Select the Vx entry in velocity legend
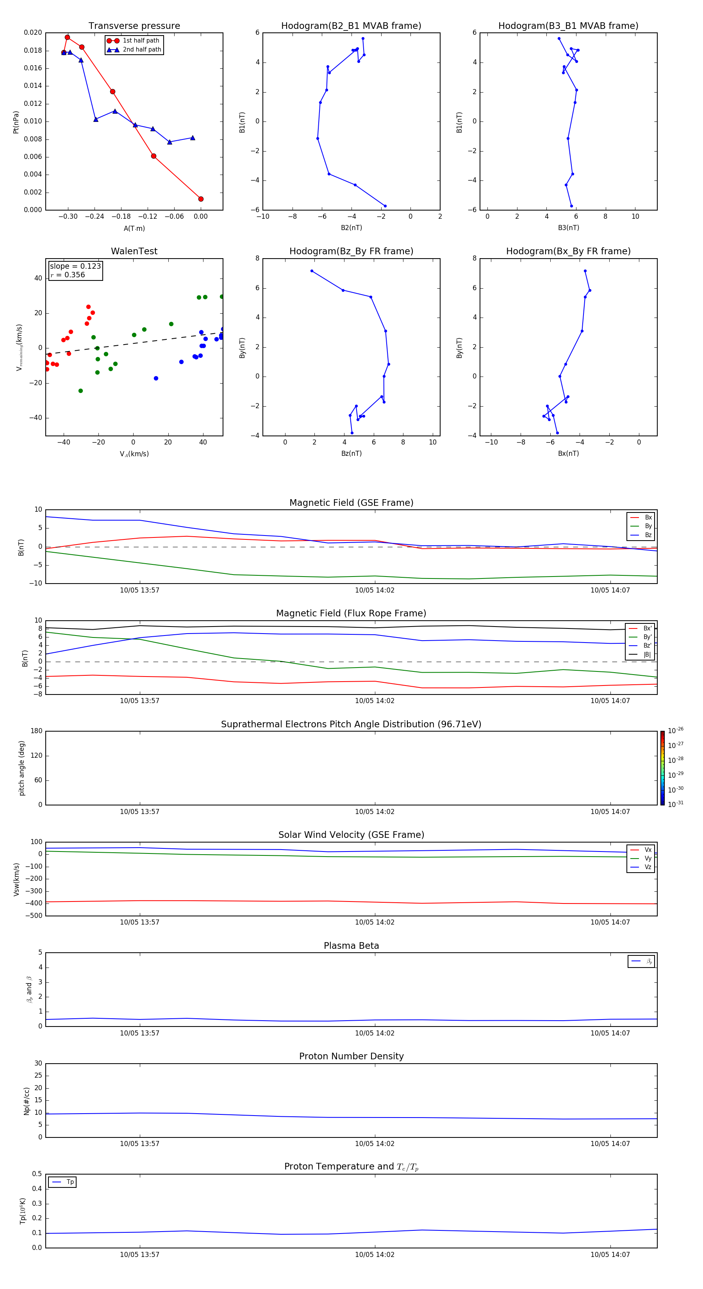This screenshot has width=703, height=1289. (641, 850)
